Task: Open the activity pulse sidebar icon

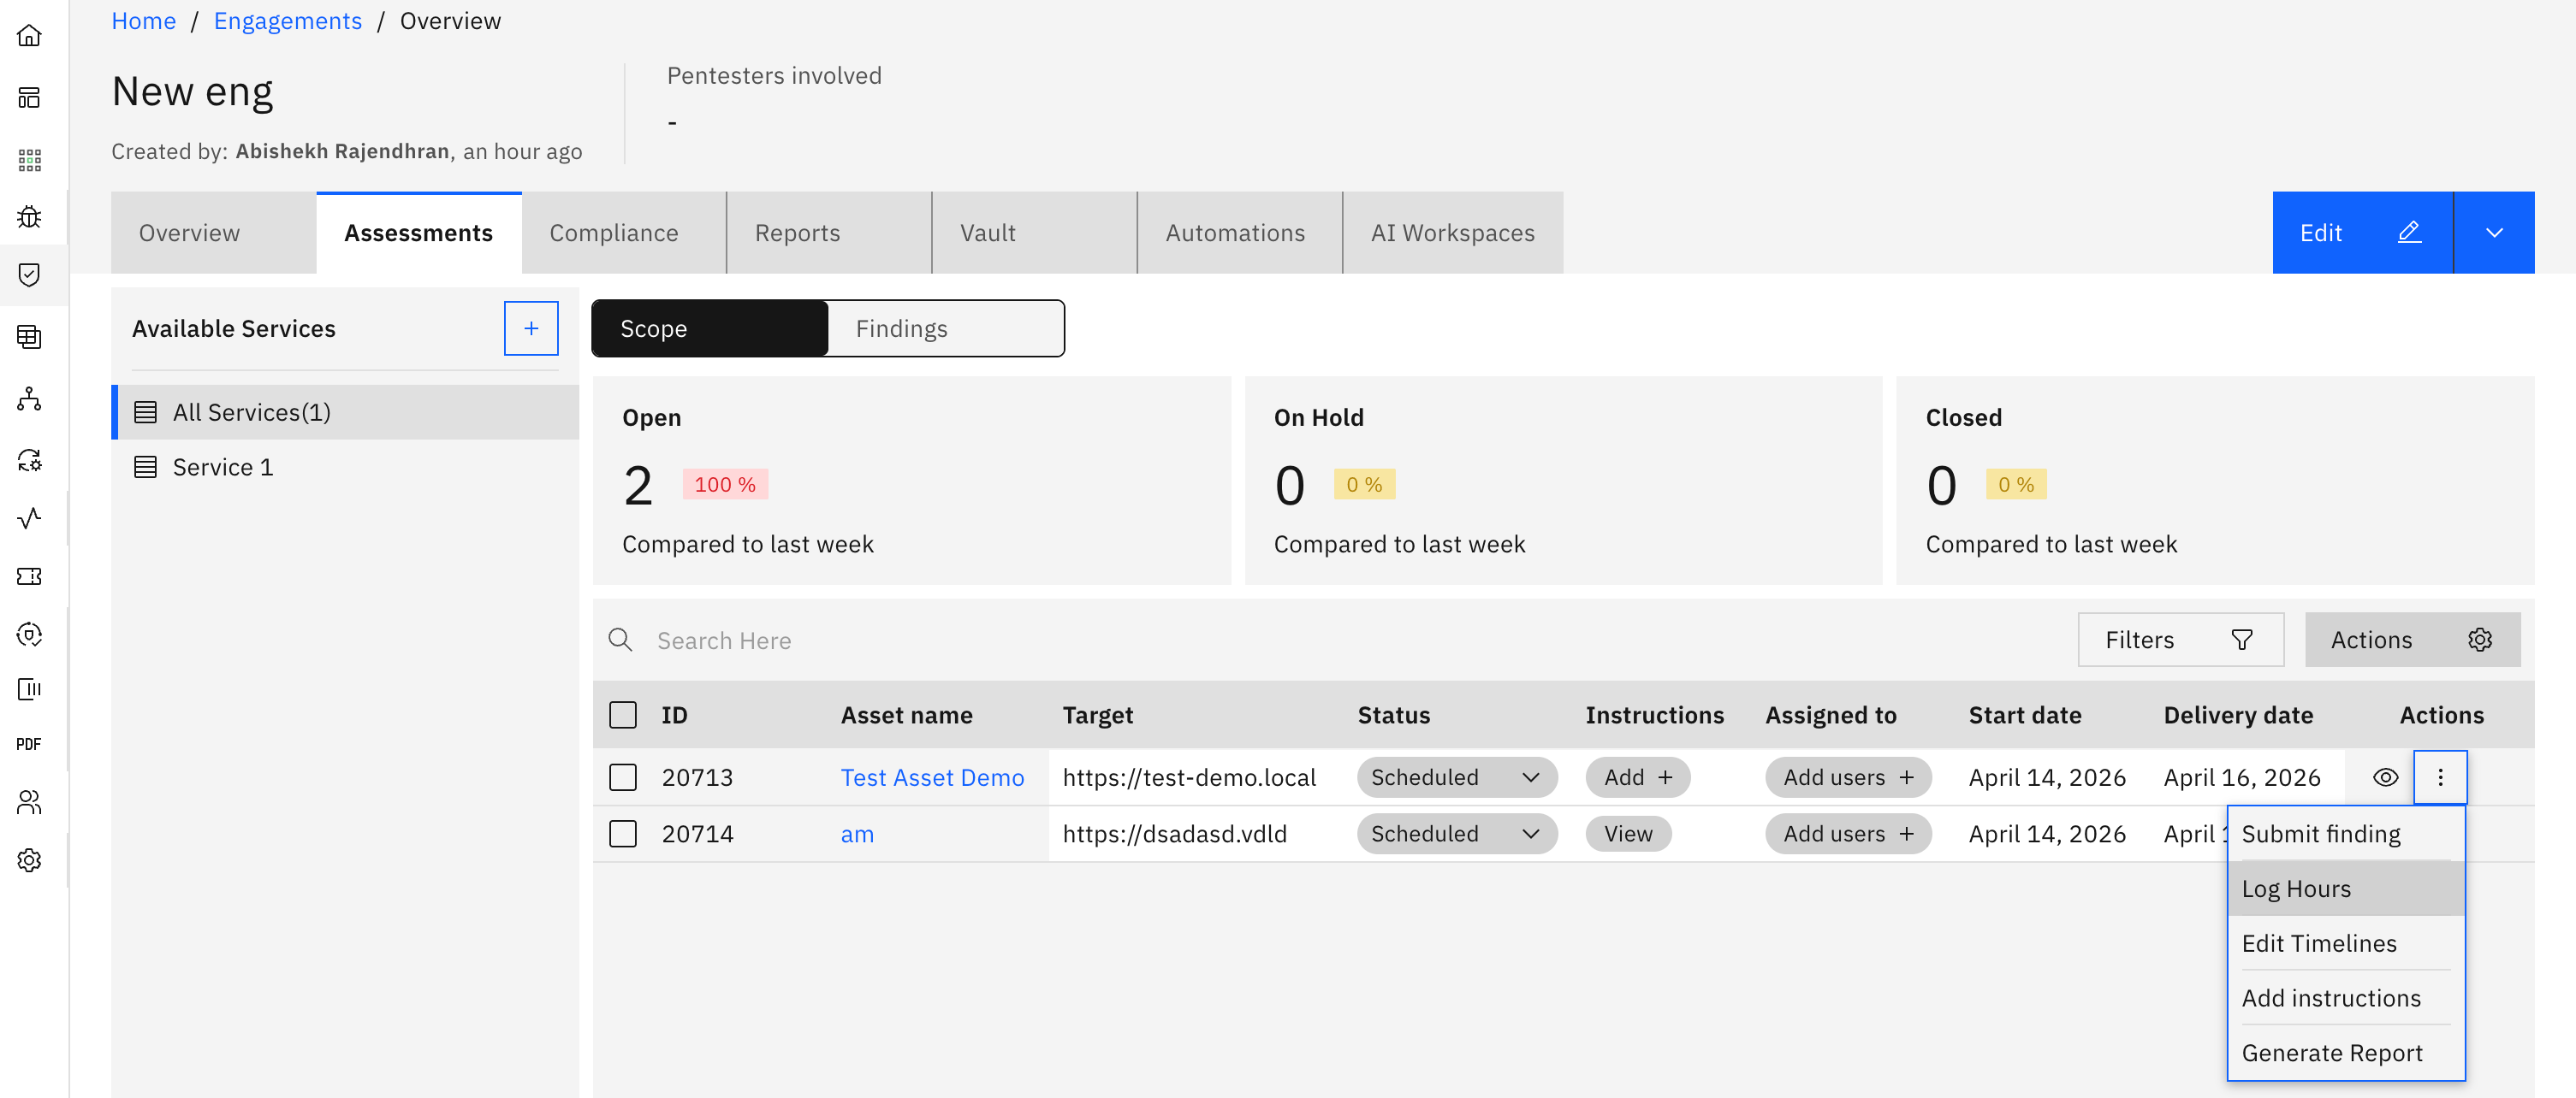Action: coord(29,517)
